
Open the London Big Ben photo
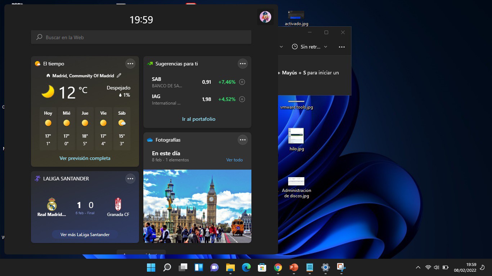[197, 206]
